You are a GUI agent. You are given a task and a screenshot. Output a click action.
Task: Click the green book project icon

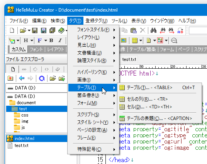pos(61,30)
